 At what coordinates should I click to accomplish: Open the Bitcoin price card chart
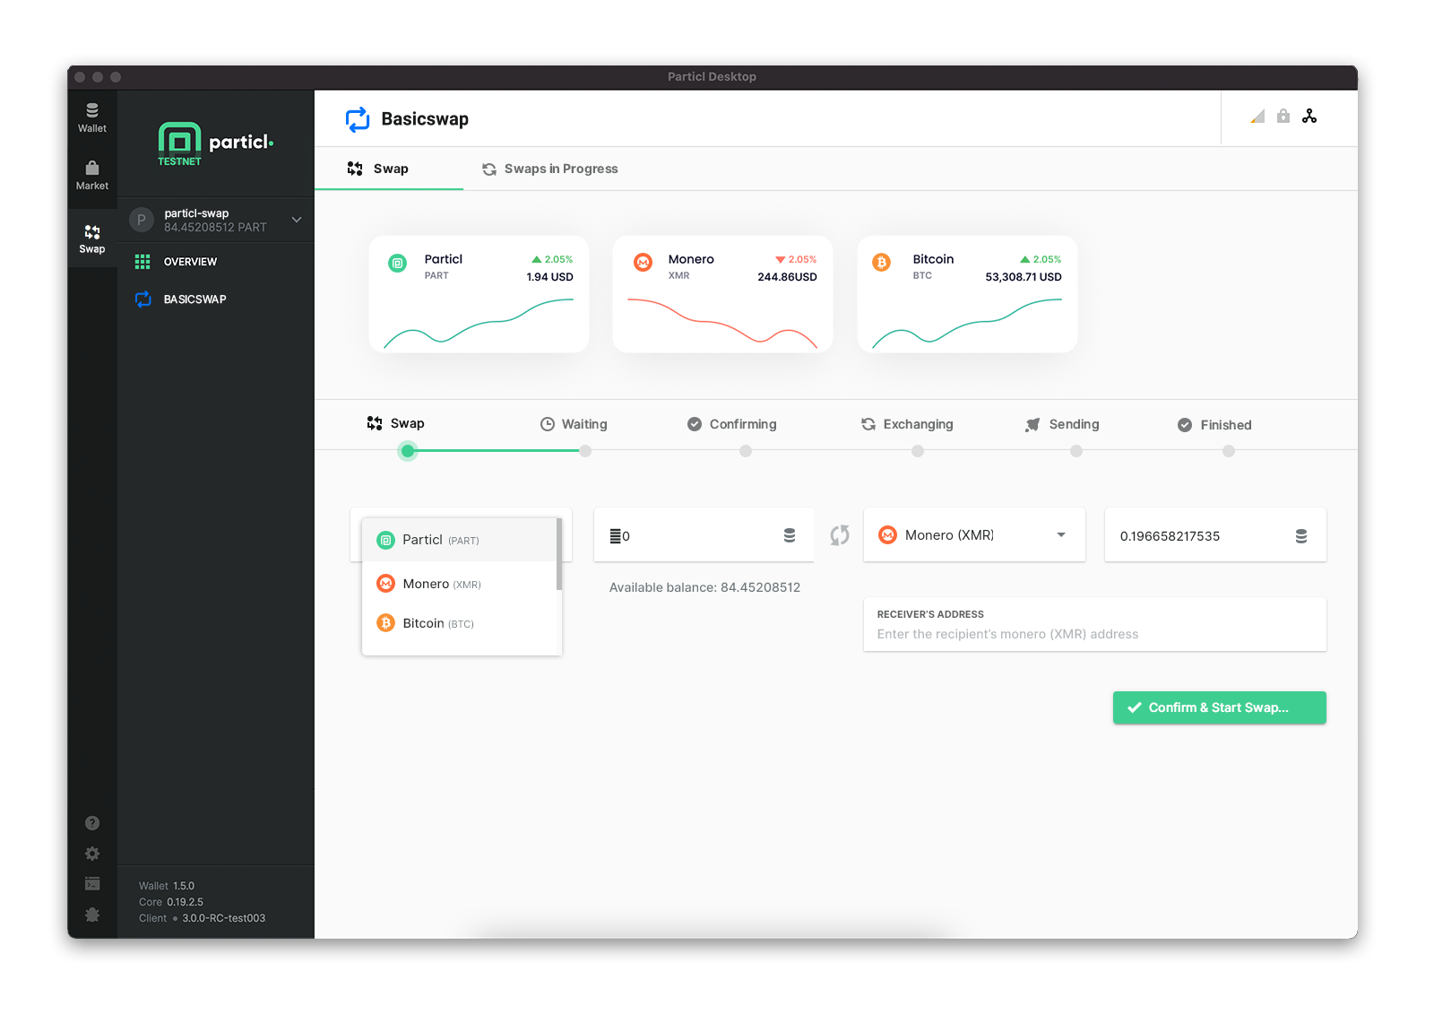click(x=967, y=323)
